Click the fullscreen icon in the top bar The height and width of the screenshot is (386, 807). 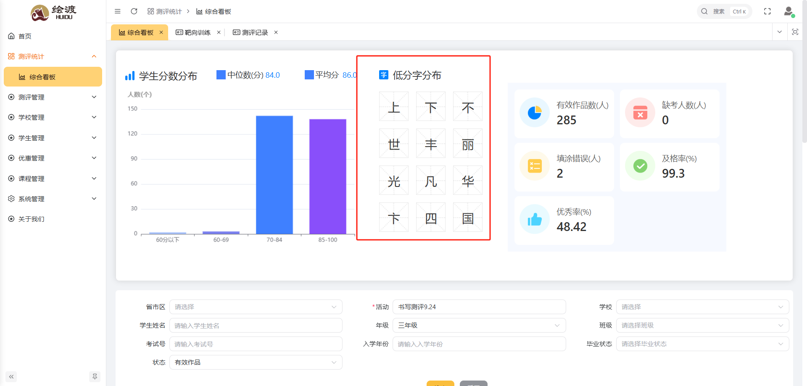pos(767,11)
